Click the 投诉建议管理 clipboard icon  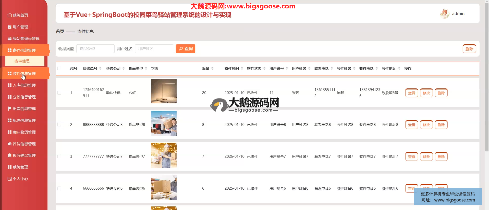(9, 155)
